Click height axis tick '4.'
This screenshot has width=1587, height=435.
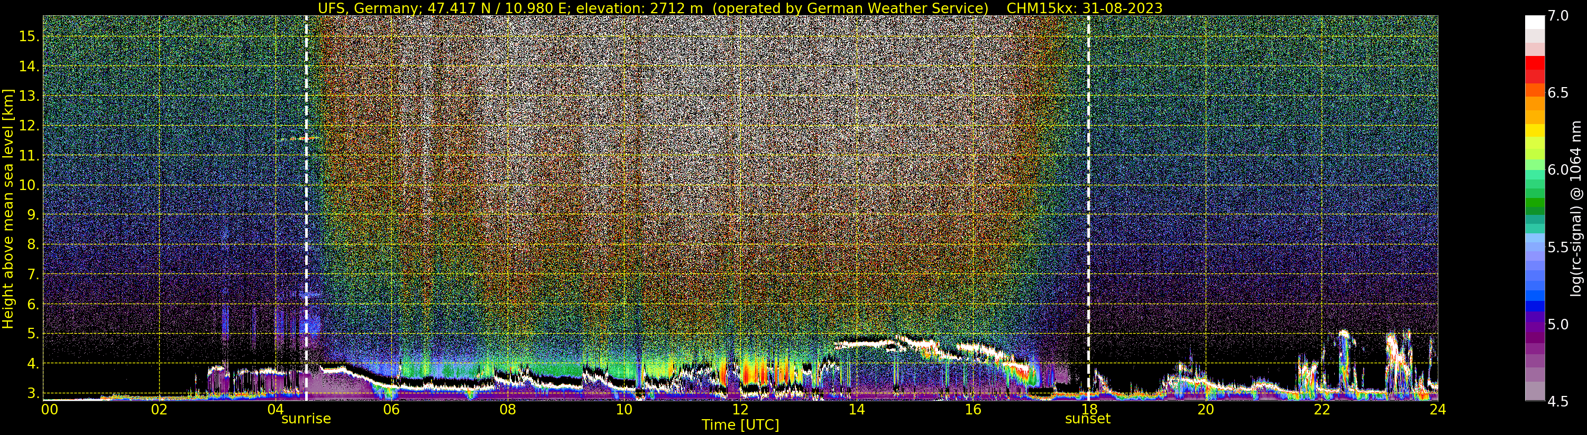pyautogui.click(x=33, y=363)
